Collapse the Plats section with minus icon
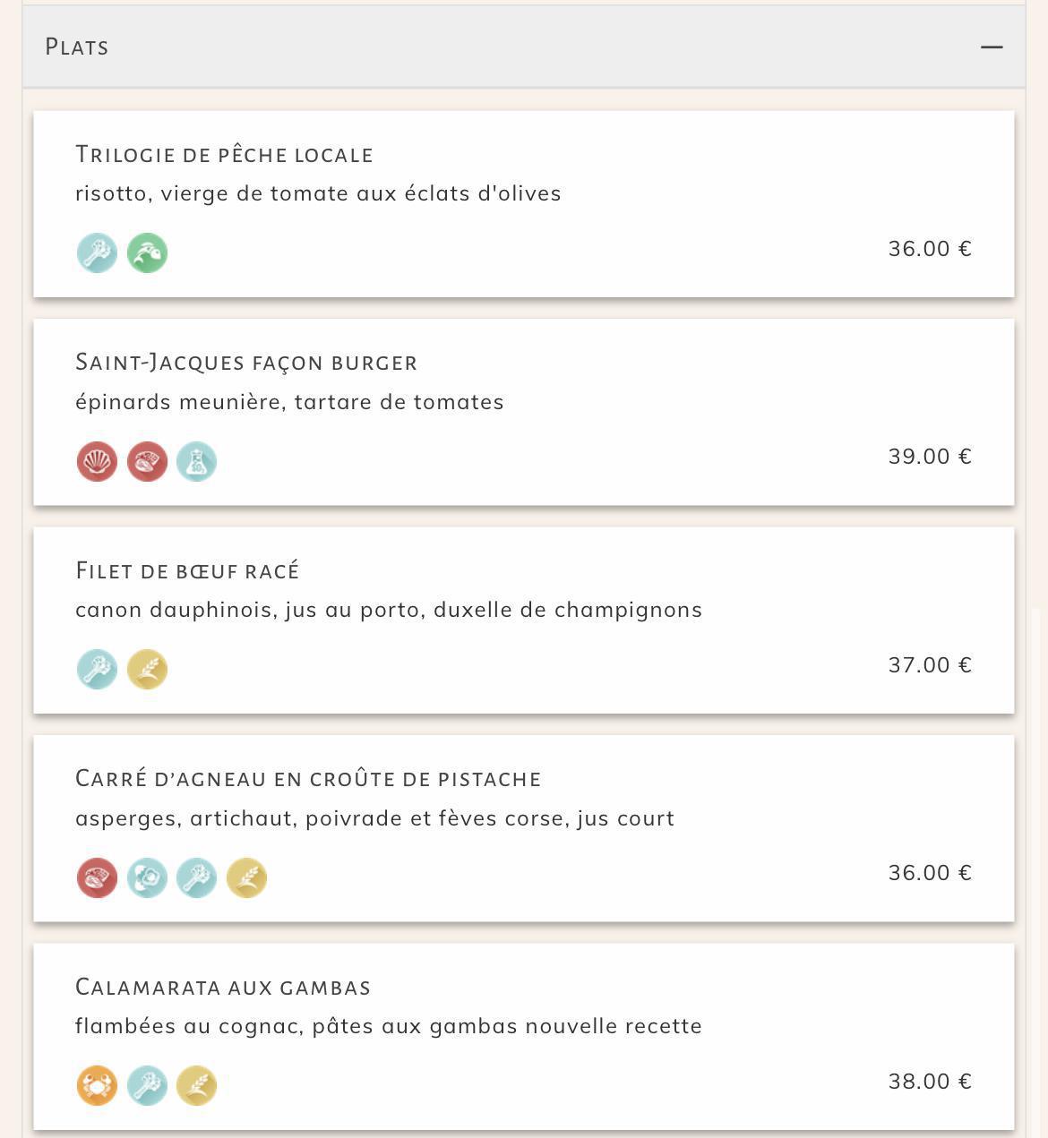Image resolution: width=1048 pixels, height=1138 pixels. pos(992,47)
